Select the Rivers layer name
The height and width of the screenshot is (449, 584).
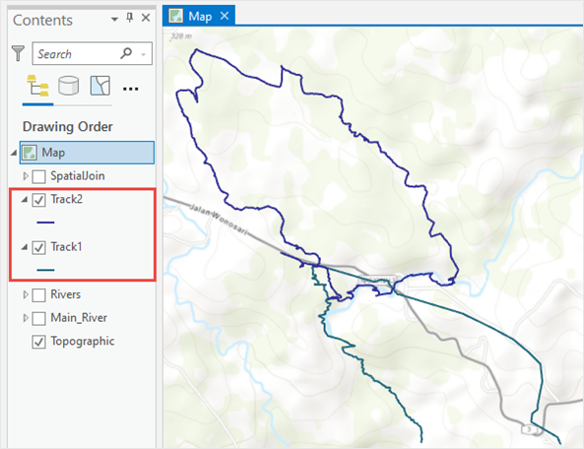66,294
